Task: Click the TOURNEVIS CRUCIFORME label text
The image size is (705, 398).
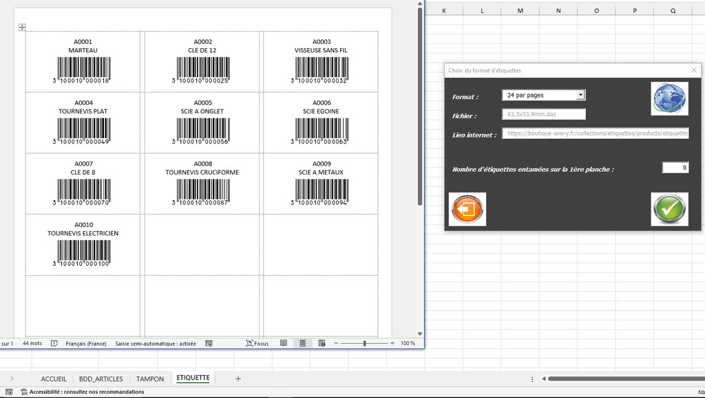Action: pos(202,173)
